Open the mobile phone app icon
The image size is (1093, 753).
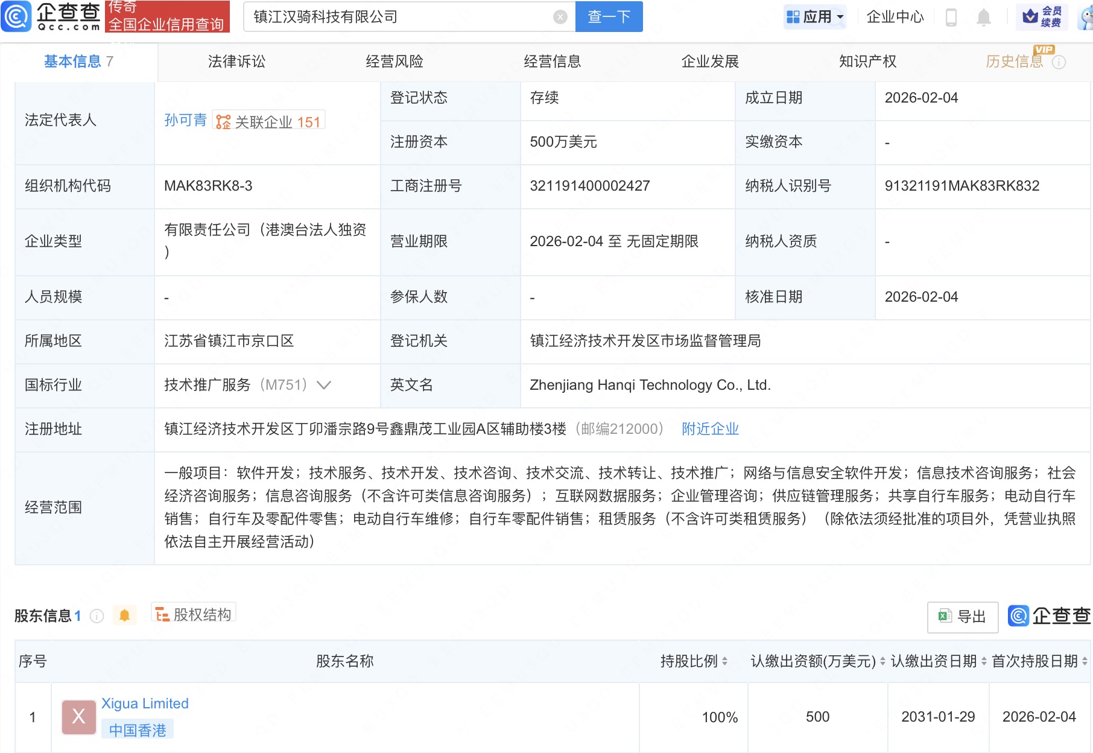[951, 17]
